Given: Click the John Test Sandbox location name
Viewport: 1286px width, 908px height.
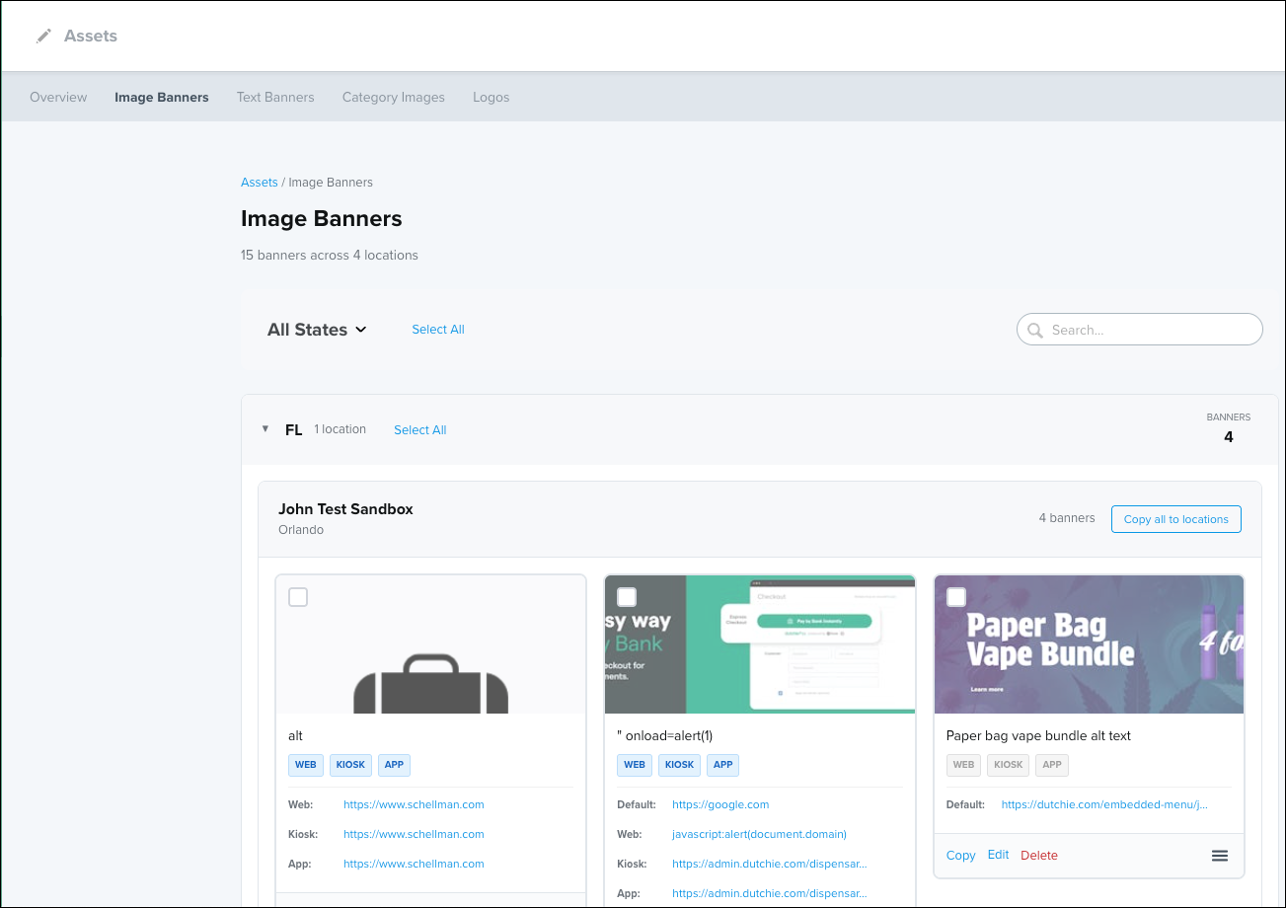Looking at the screenshot, I should (345, 509).
